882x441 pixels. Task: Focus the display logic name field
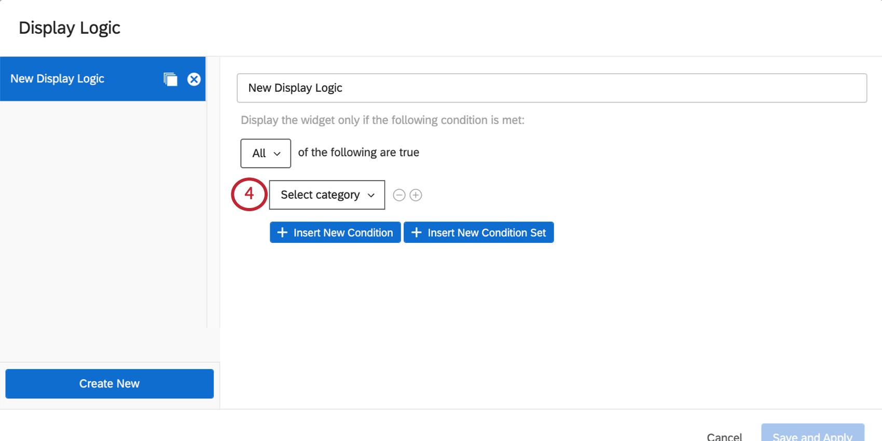point(552,88)
